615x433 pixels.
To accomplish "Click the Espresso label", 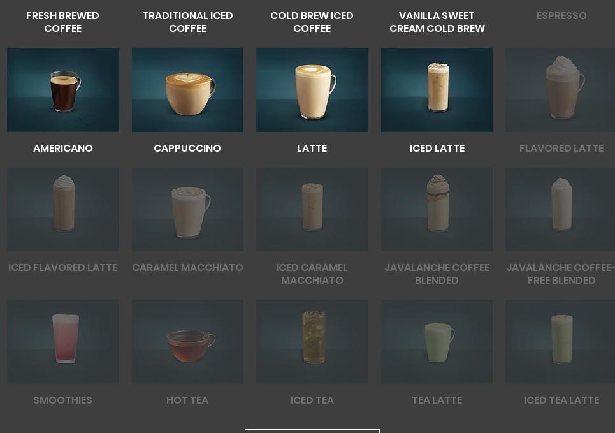I will pos(561,16).
